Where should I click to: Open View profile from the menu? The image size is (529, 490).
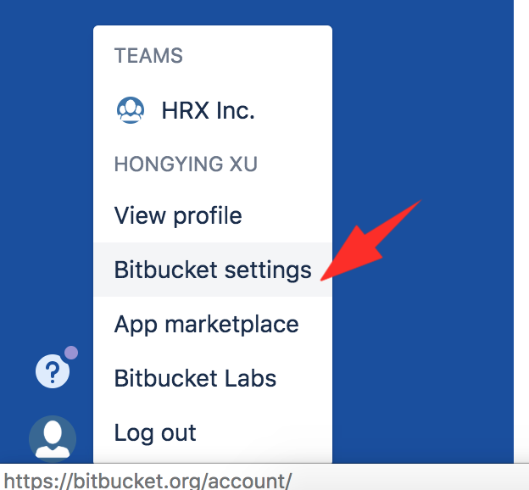tap(178, 215)
